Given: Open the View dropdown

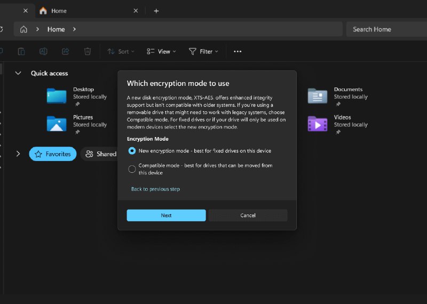Looking at the screenshot, I should pyautogui.click(x=162, y=51).
